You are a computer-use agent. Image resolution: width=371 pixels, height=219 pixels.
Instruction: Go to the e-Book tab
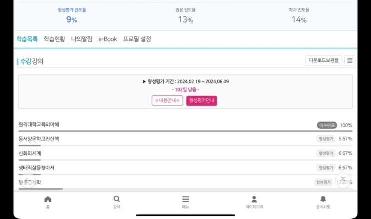point(108,39)
